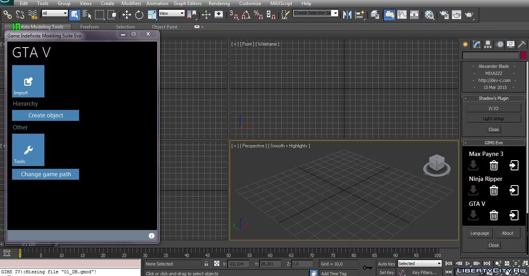The height and width of the screenshot is (276, 529).
Task: Launch the GTA V module arrow icon
Action: [514, 215]
